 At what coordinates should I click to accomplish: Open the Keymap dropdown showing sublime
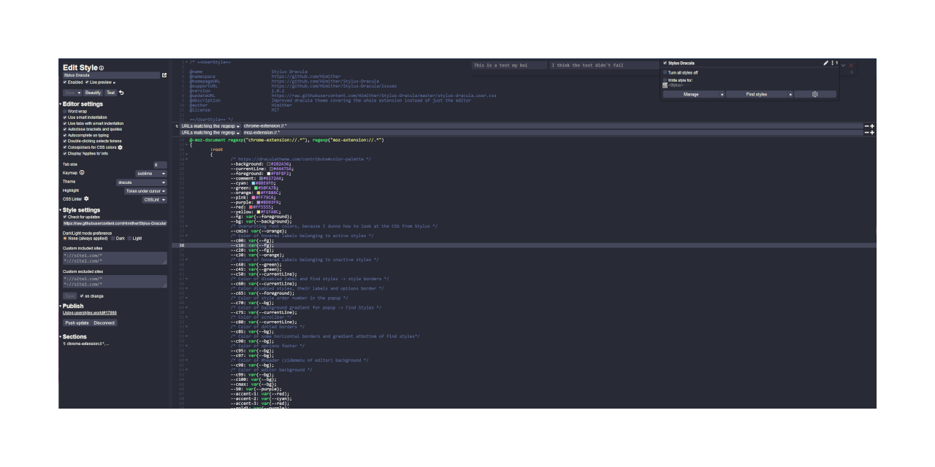(x=150, y=174)
